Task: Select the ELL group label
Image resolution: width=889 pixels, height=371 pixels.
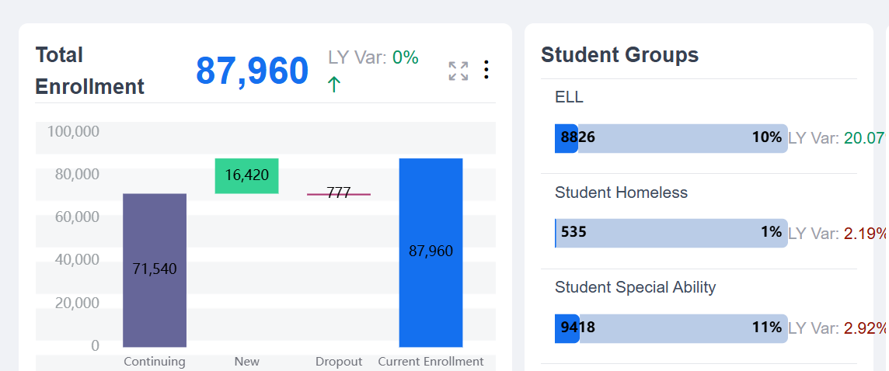Action: pos(569,97)
